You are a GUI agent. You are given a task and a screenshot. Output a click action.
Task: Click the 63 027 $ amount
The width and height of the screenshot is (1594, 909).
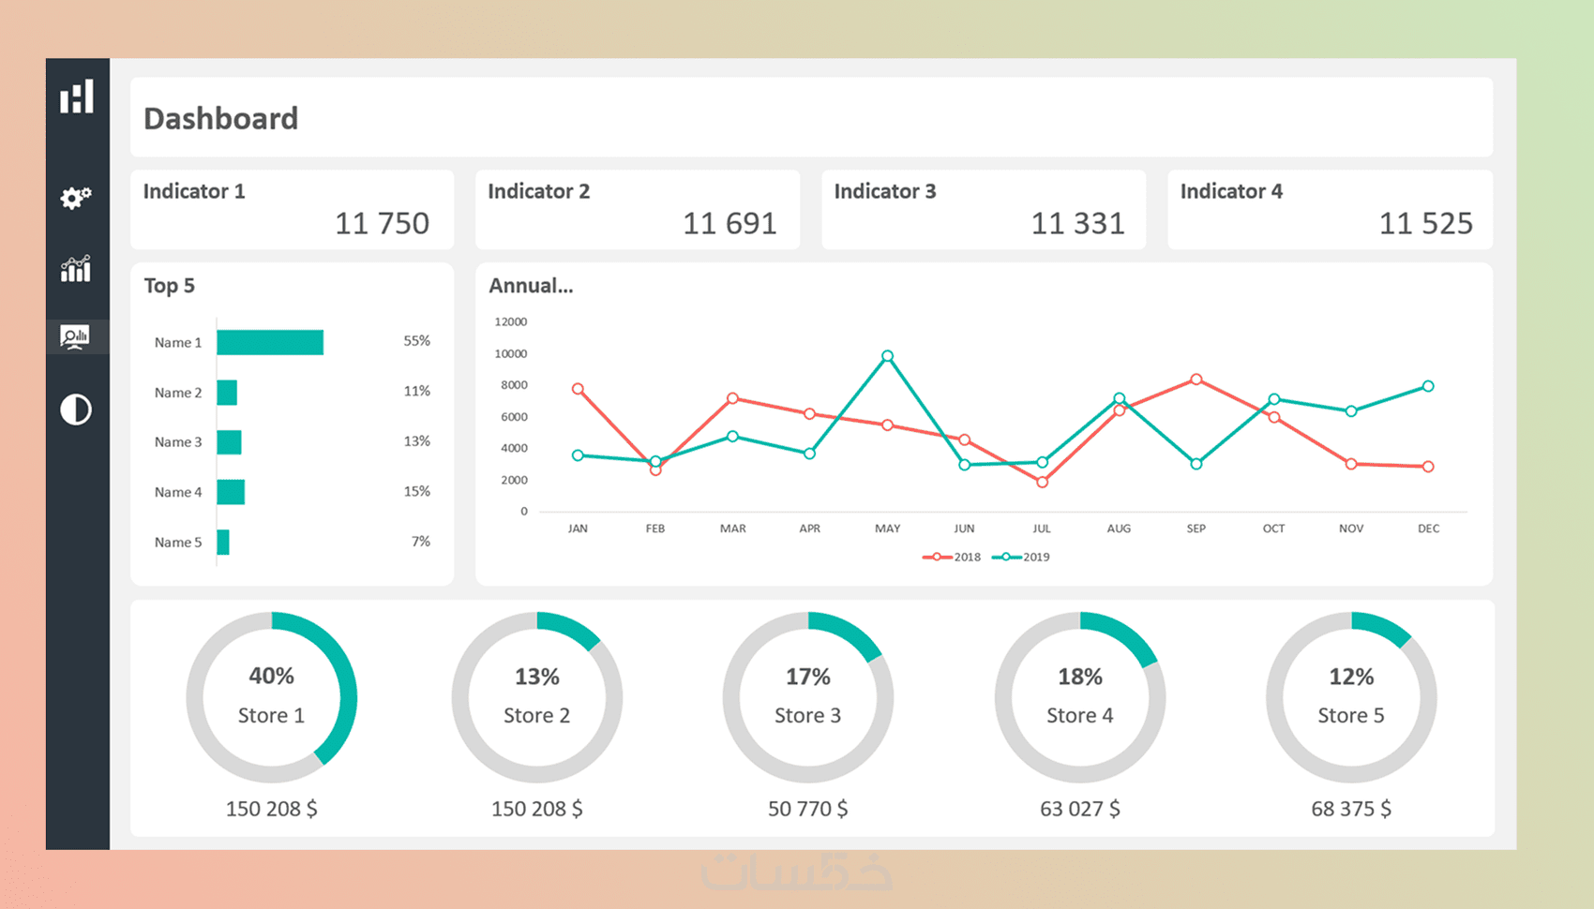point(1079,809)
